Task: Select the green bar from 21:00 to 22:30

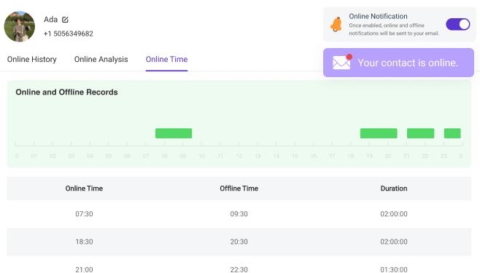Action: 420,133
